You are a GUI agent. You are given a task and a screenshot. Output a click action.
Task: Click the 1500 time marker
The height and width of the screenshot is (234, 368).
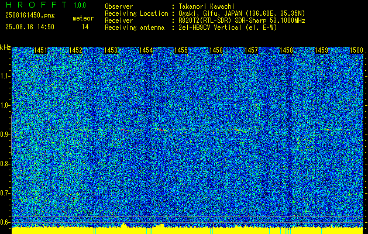pyautogui.click(x=356, y=50)
